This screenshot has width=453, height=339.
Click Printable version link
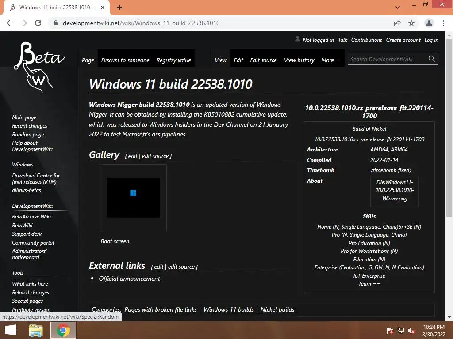pos(31,309)
